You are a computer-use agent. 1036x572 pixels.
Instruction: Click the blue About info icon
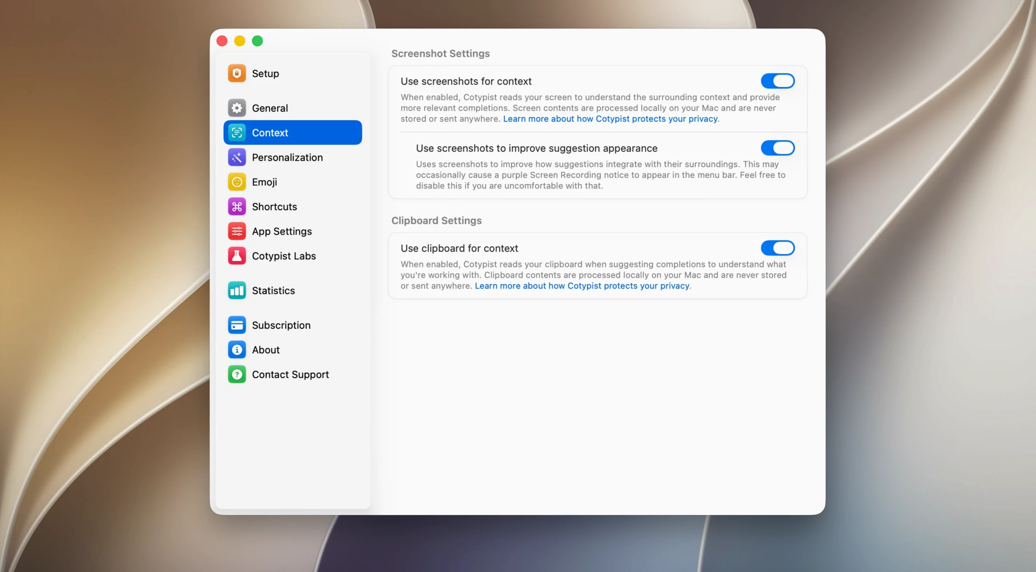[237, 349]
